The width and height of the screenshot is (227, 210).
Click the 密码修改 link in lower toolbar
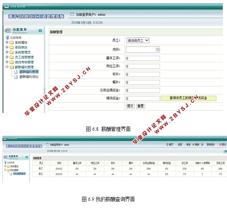[211, 144]
